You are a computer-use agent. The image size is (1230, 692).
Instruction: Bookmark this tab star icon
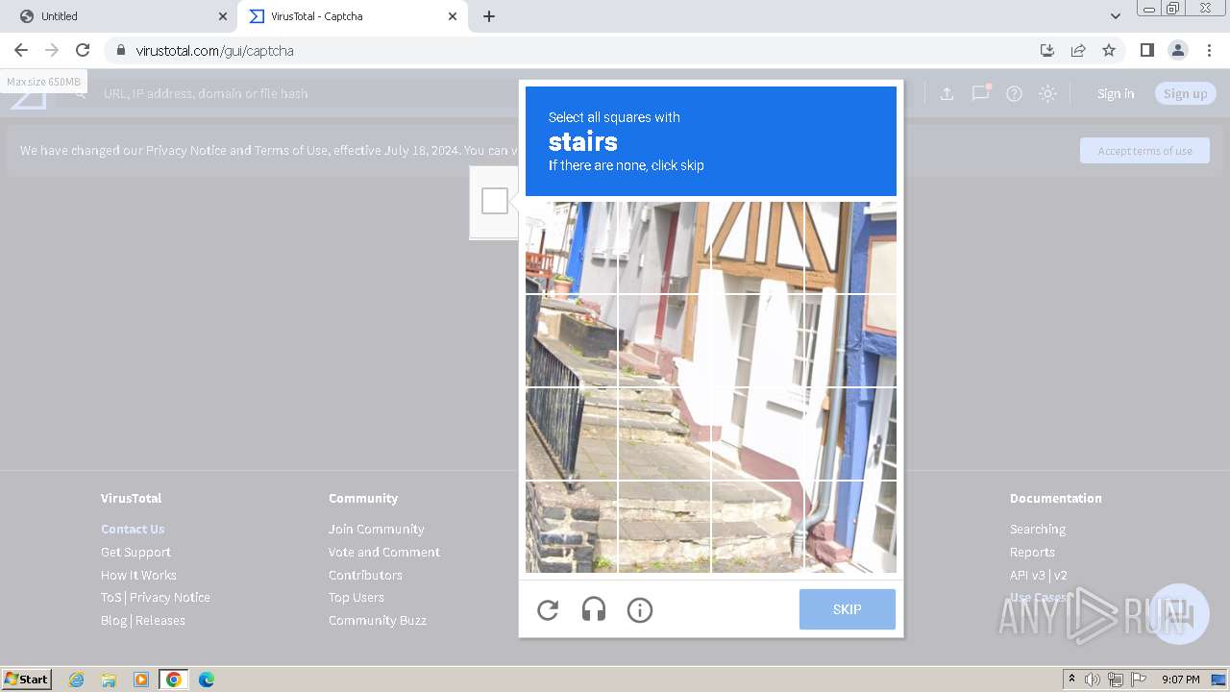tap(1109, 50)
